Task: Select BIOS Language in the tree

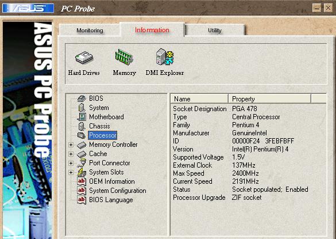Action: (x=111, y=200)
